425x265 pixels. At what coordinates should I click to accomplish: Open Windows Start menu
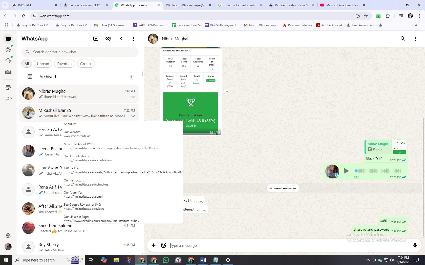pyautogui.click(x=6, y=260)
